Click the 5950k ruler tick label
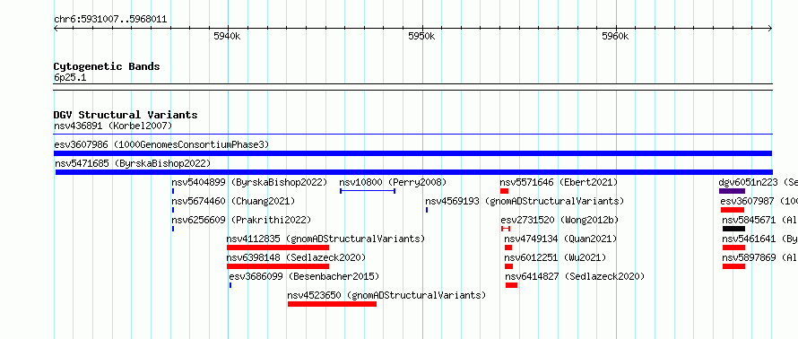The height and width of the screenshot is (339, 798). click(421, 36)
